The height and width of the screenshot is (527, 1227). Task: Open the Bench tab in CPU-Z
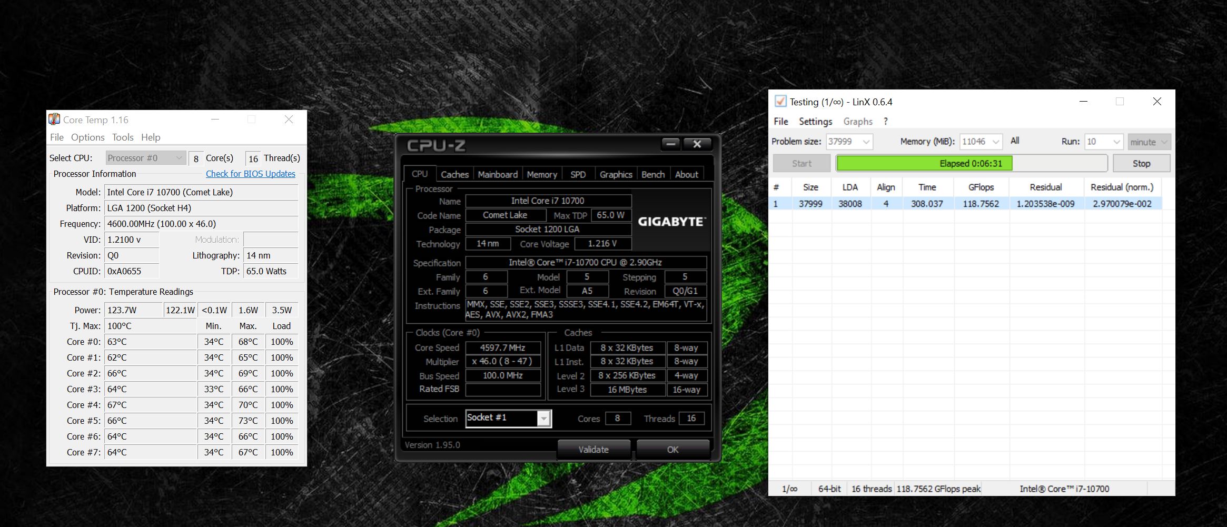pos(652,174)
